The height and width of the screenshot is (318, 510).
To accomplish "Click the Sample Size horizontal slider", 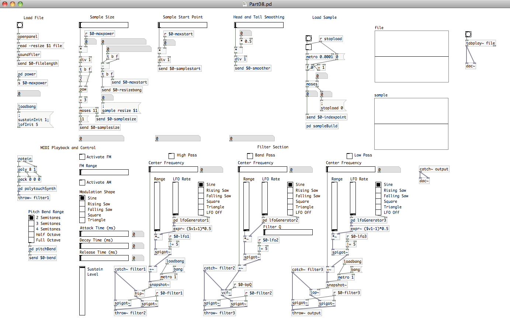I will click(x=104, y=25).
